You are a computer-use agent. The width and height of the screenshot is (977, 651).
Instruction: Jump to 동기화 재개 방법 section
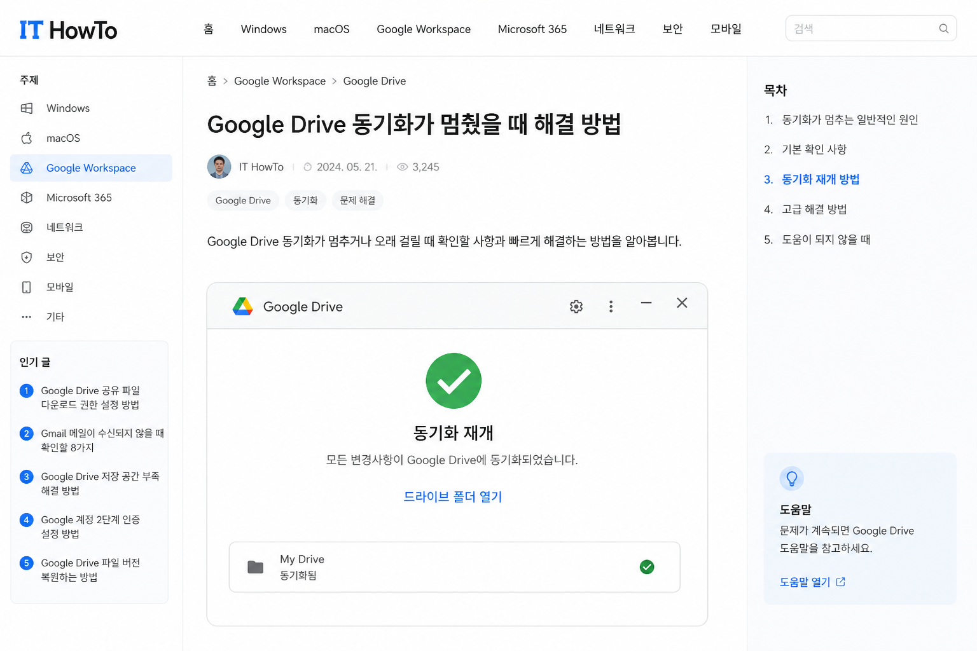pyautogui.click(x=821, y=179)
